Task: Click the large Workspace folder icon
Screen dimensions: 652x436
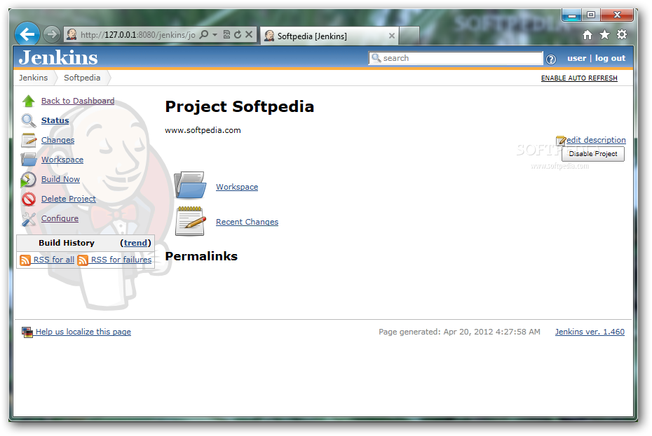Action: 190,185
